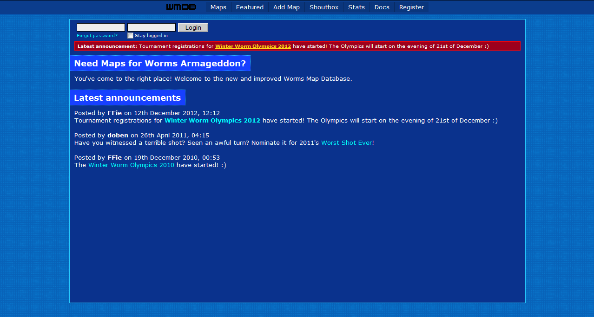Click the WMDB logo

pyautogui.click(x=181, y=7)
